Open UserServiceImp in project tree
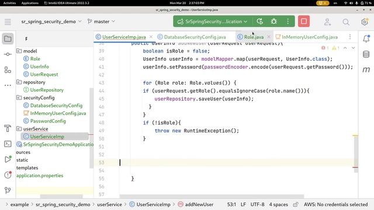This screenshot has height=210, width=374. (47, 136)
